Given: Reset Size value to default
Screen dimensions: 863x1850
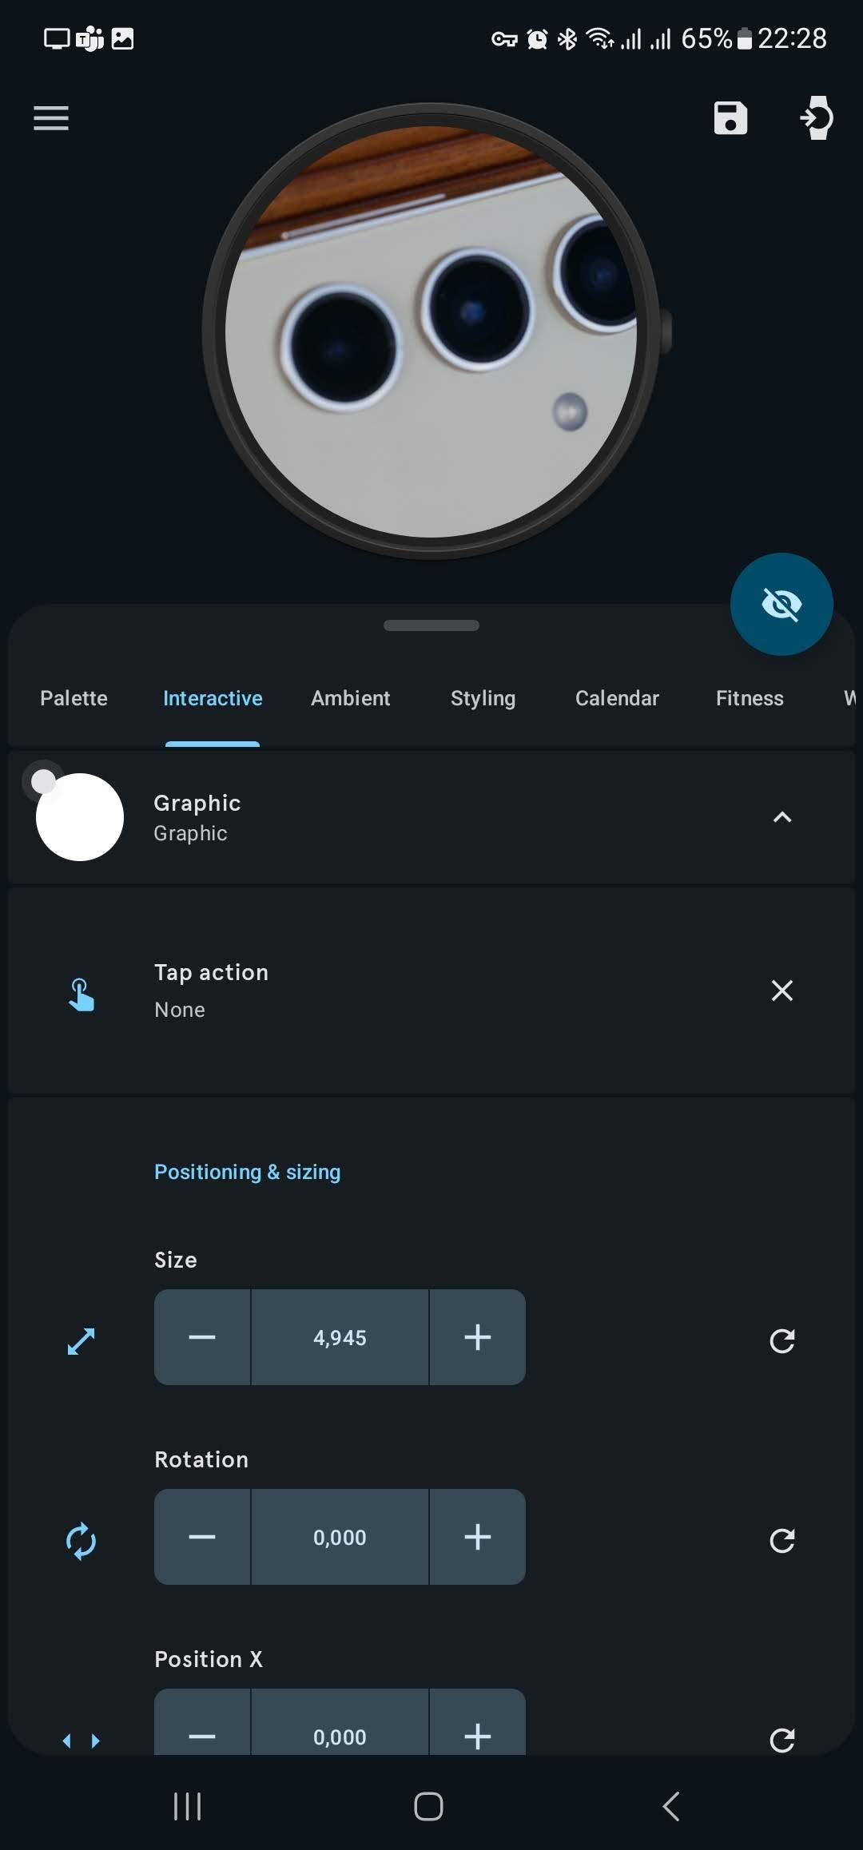Looking at the screenshot, I should click(x=782, y=1340).
